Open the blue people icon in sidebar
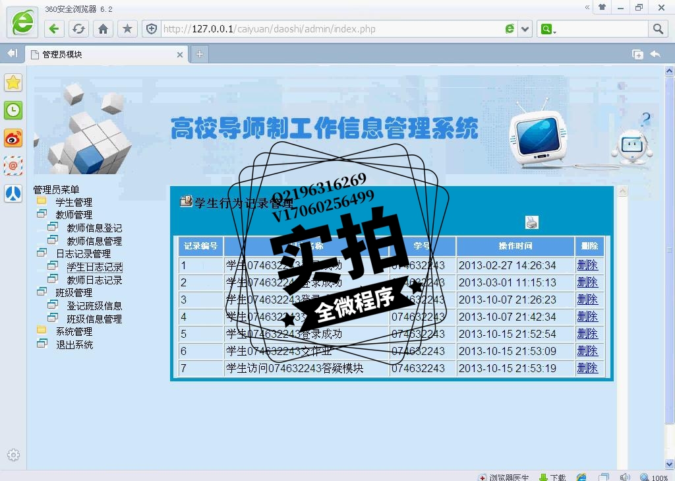The width and height of the screenshot is (675, 481). [x=13, y=193]
